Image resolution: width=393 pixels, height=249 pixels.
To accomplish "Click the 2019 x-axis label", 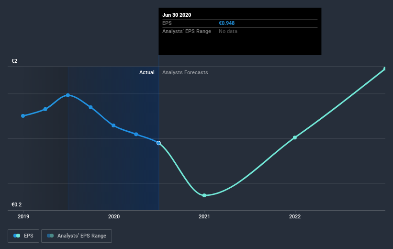I will tap(23, 216).
